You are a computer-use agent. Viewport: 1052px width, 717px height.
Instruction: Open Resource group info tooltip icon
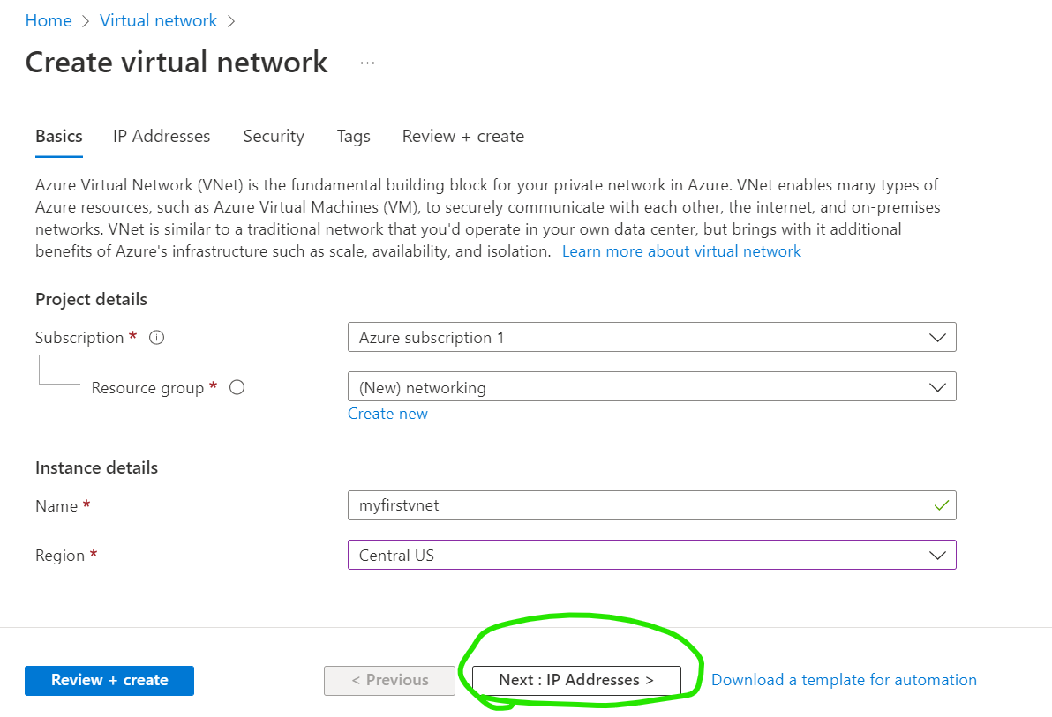coord(237,387)
